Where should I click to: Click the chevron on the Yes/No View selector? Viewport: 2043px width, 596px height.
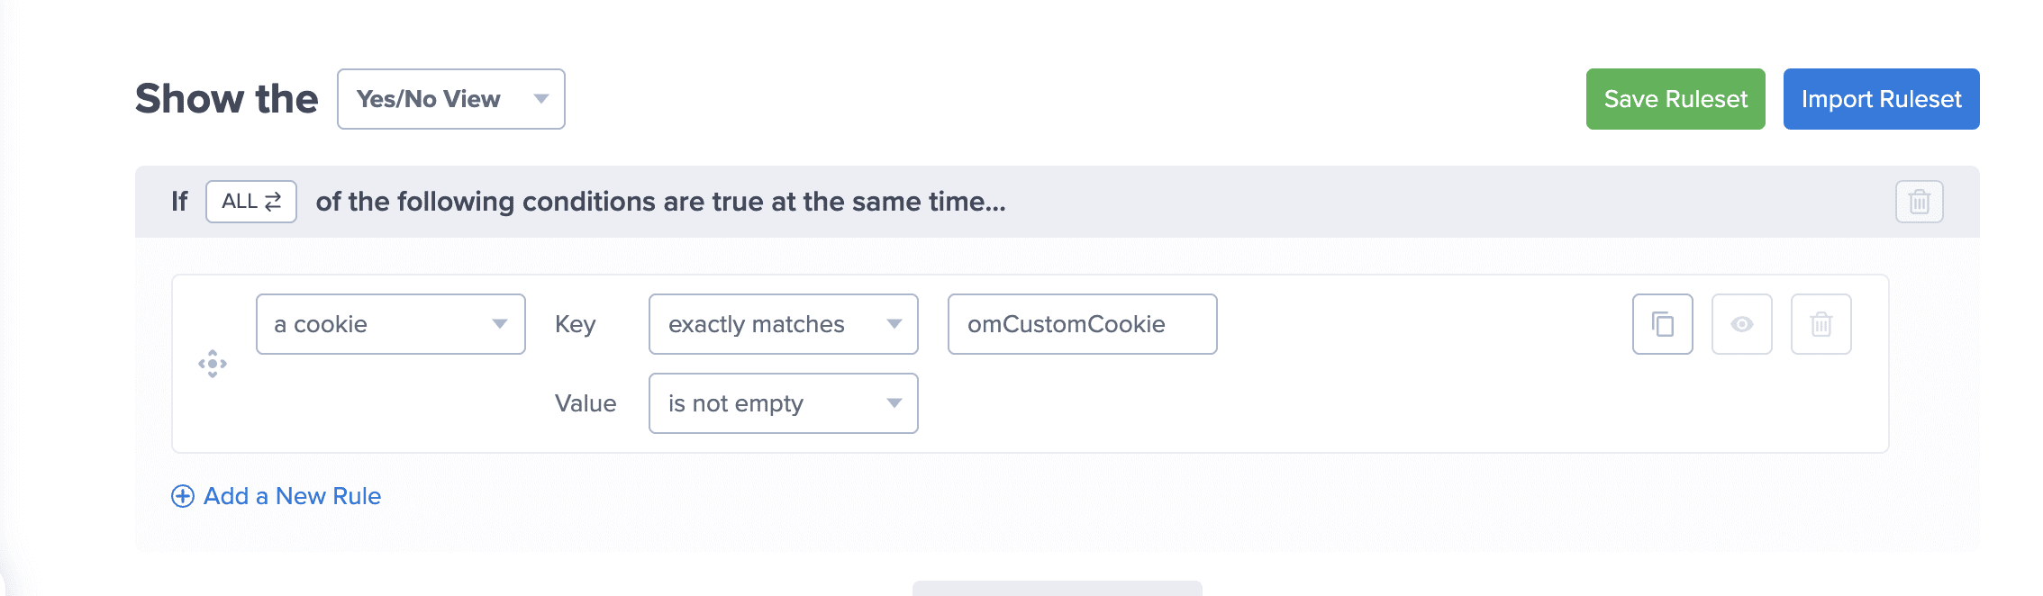coord(540,100)
